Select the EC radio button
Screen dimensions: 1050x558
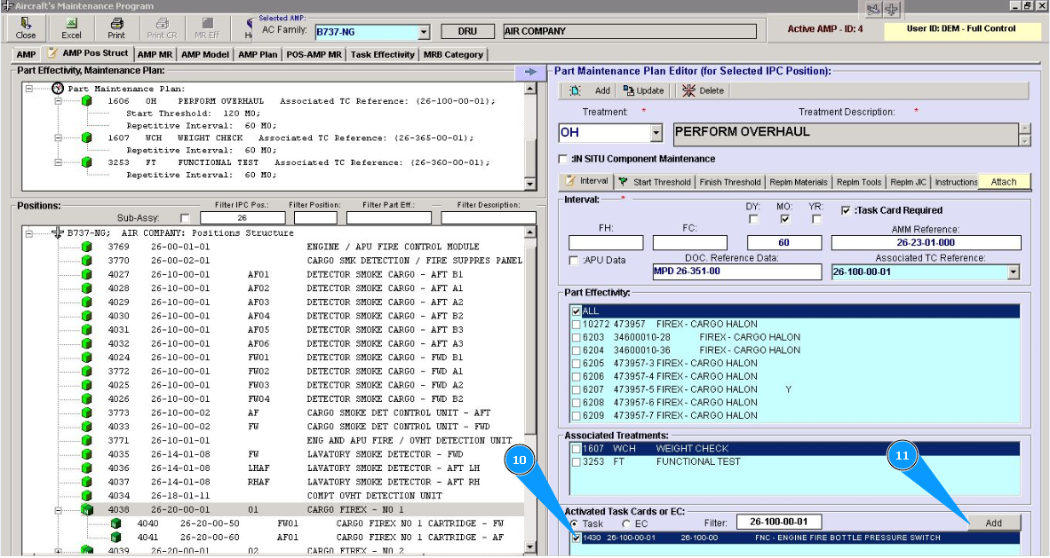(626, 524)
